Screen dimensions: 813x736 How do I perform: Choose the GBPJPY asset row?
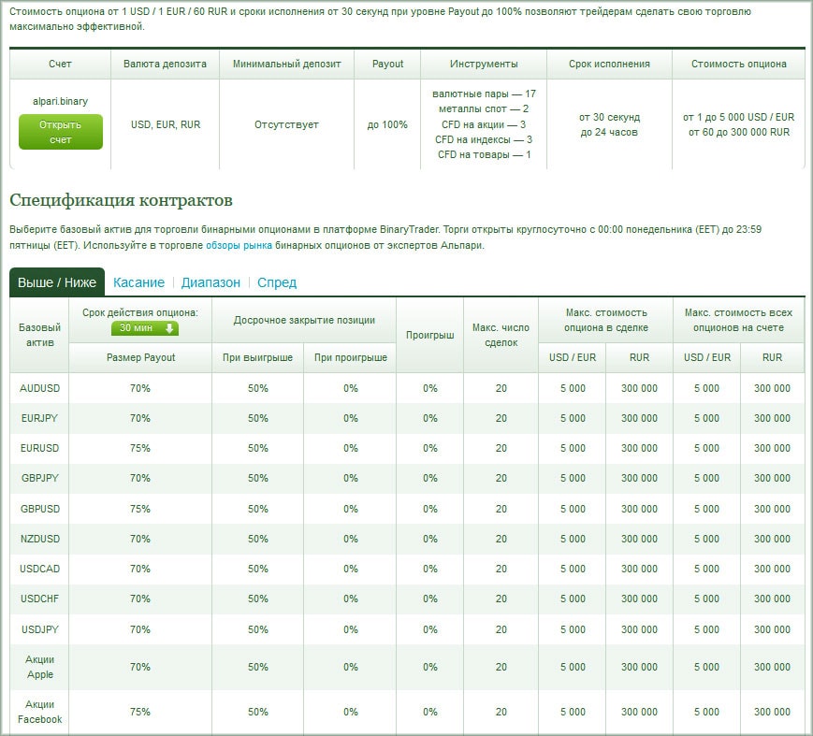[x=39, y=478]
